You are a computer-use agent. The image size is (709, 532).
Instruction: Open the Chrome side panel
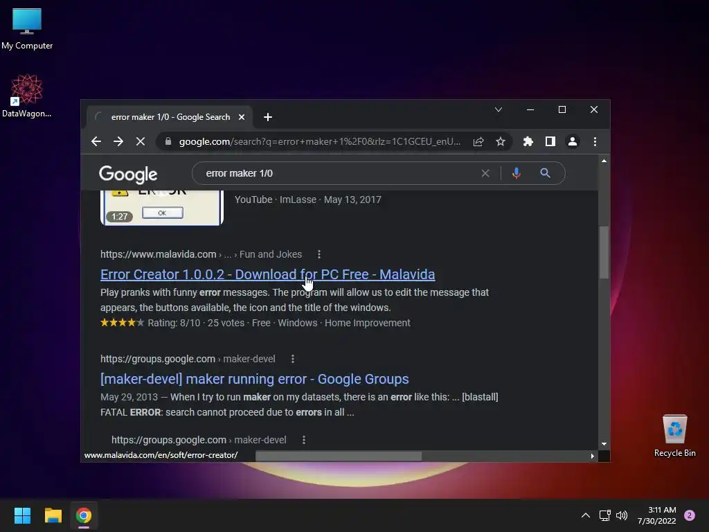(x=550, y=141)
